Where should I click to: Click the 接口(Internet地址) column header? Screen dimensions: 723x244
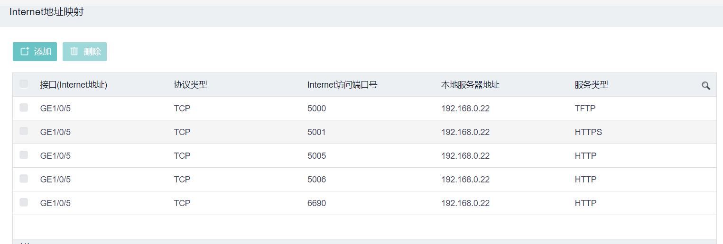tap(74, 85)
